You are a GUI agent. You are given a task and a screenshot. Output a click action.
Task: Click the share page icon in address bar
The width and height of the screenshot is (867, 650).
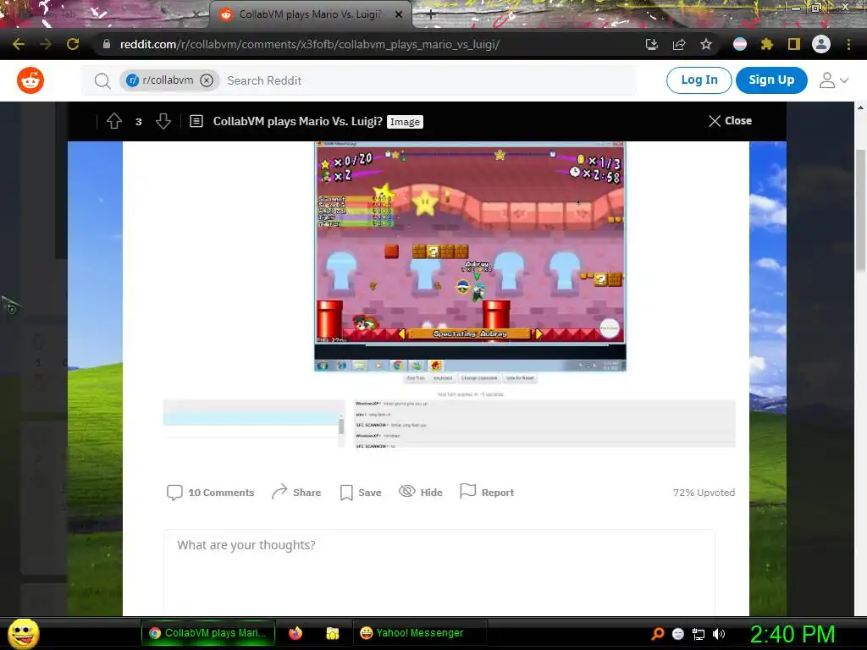(x=679, y=44)
